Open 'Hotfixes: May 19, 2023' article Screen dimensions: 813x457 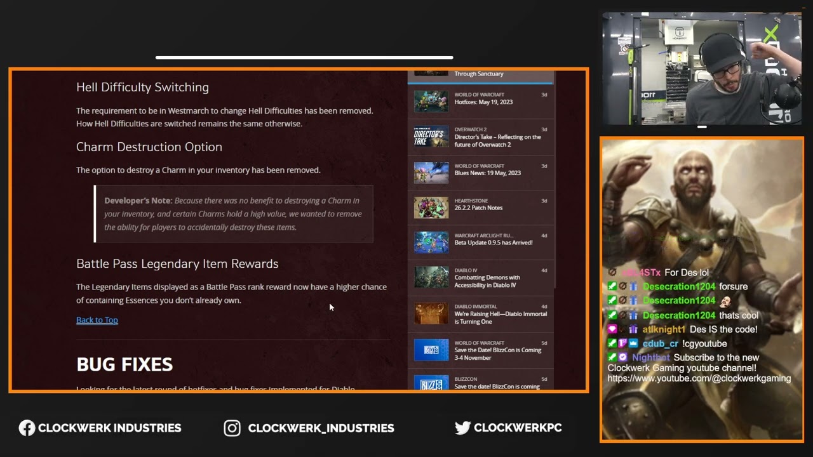click(x=483, y=102)
